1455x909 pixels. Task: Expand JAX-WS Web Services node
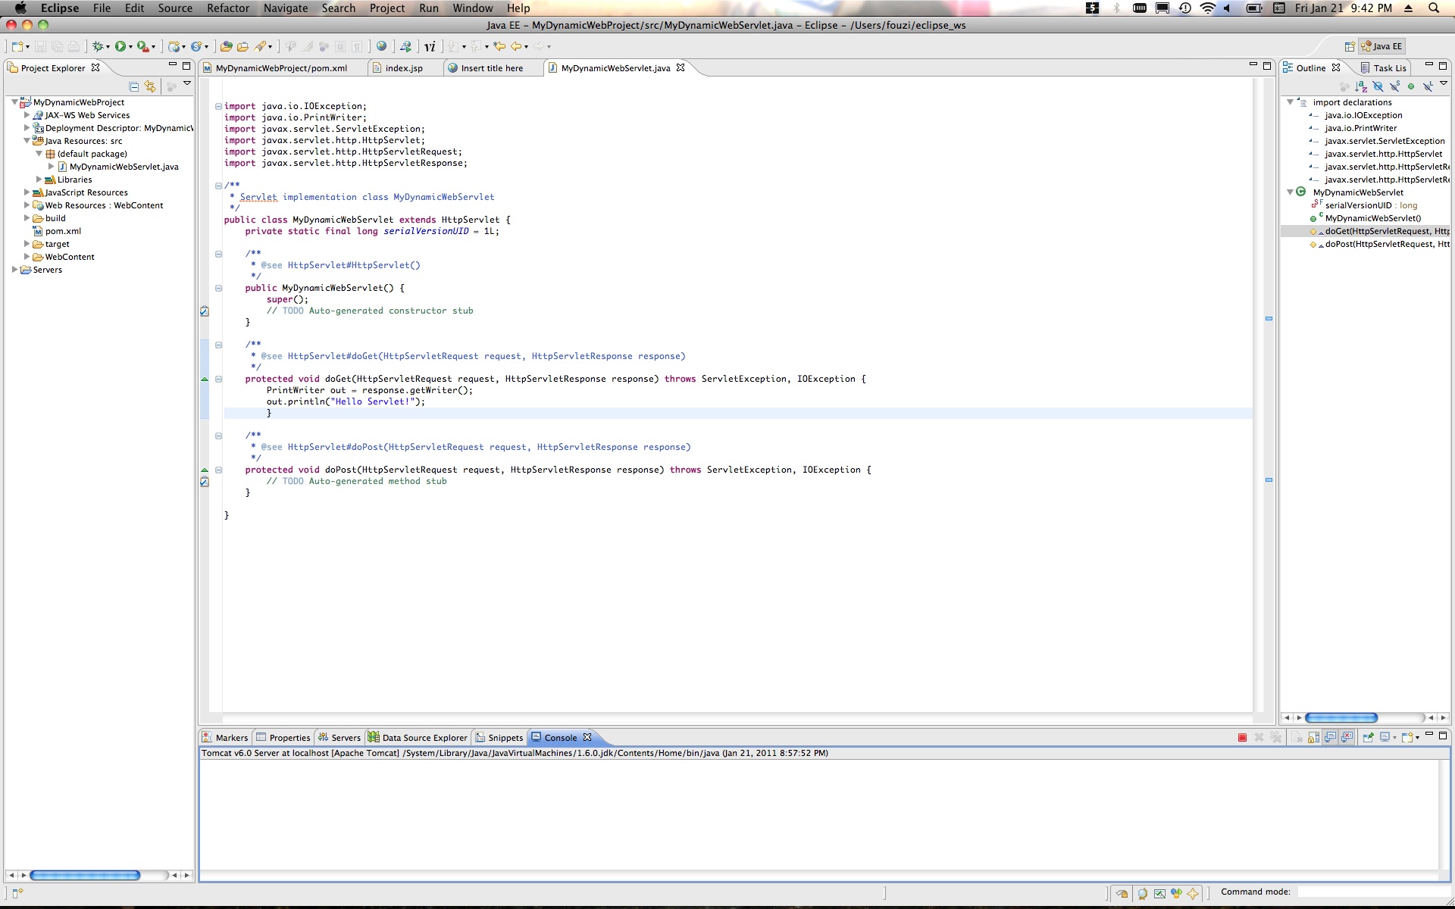click(27, 115)
